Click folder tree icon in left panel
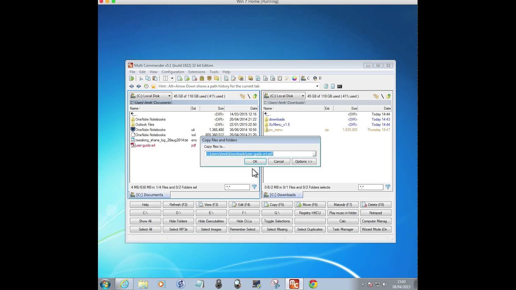 point(242,96)
